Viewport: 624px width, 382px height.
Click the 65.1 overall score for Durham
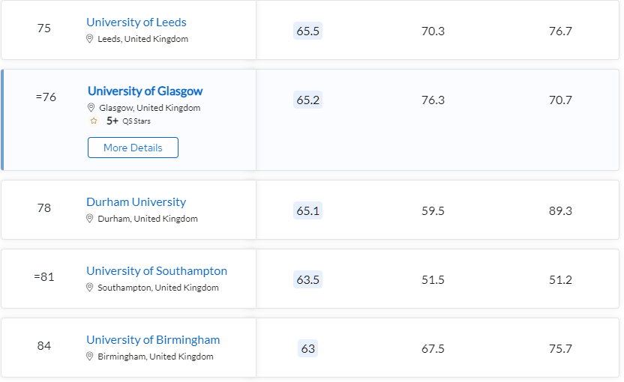pos(307,211)
